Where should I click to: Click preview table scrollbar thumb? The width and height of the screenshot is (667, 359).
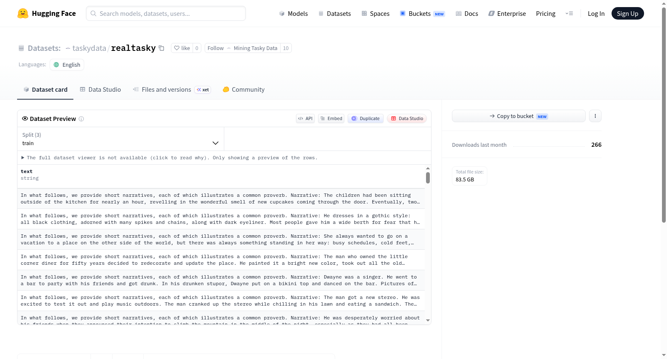tap(428, 178)
